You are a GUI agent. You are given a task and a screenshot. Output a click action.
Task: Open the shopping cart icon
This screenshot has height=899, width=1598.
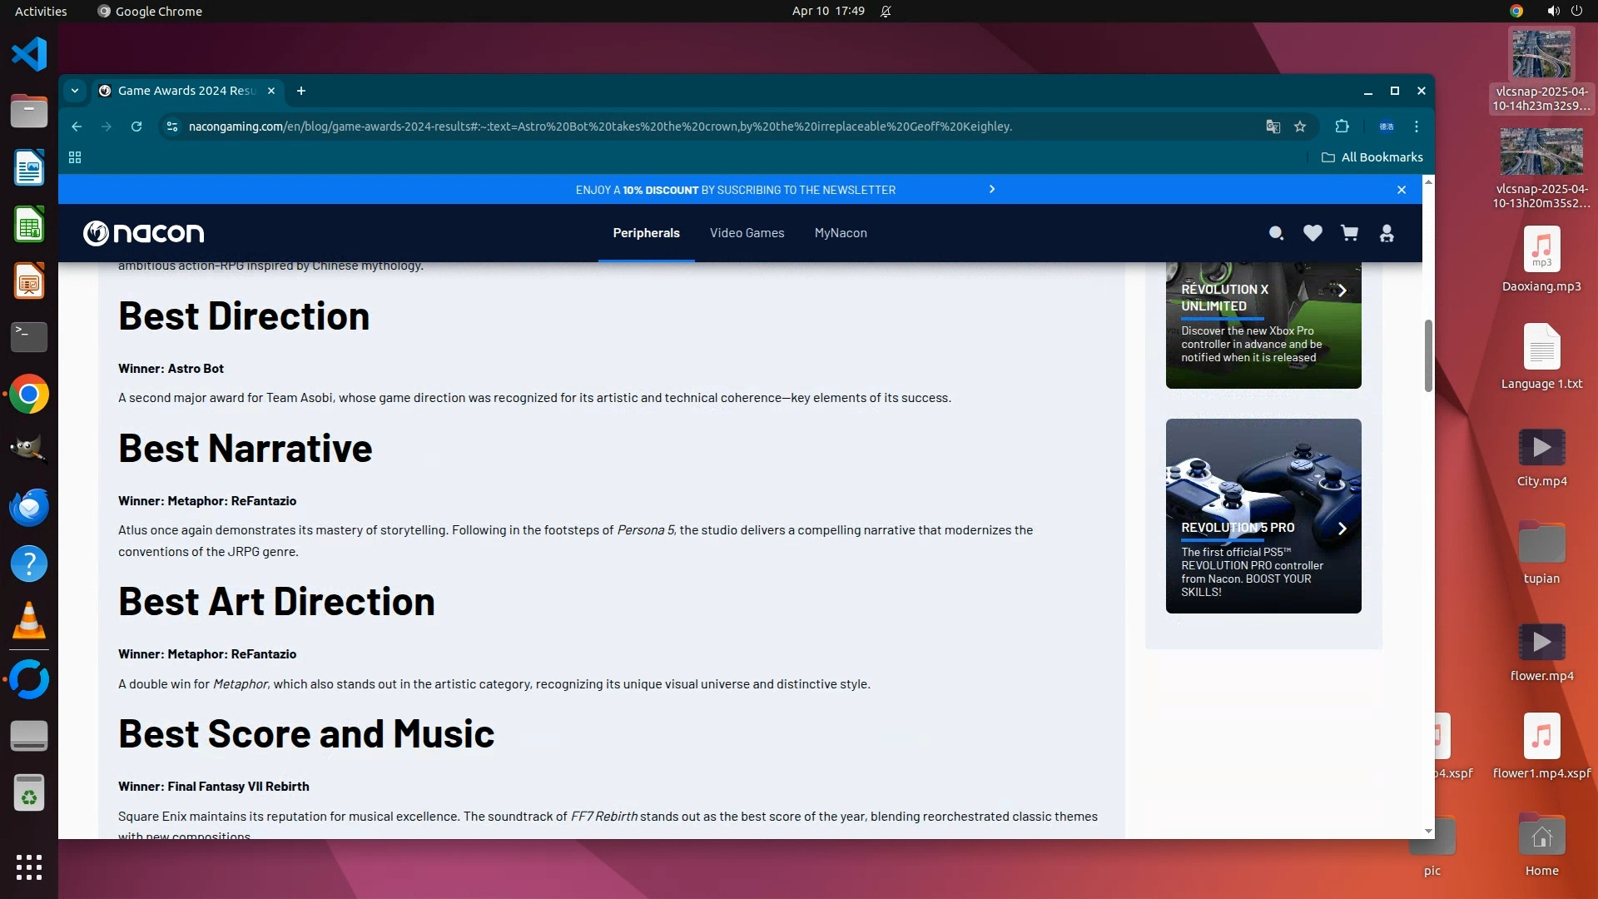[1349, 233]
